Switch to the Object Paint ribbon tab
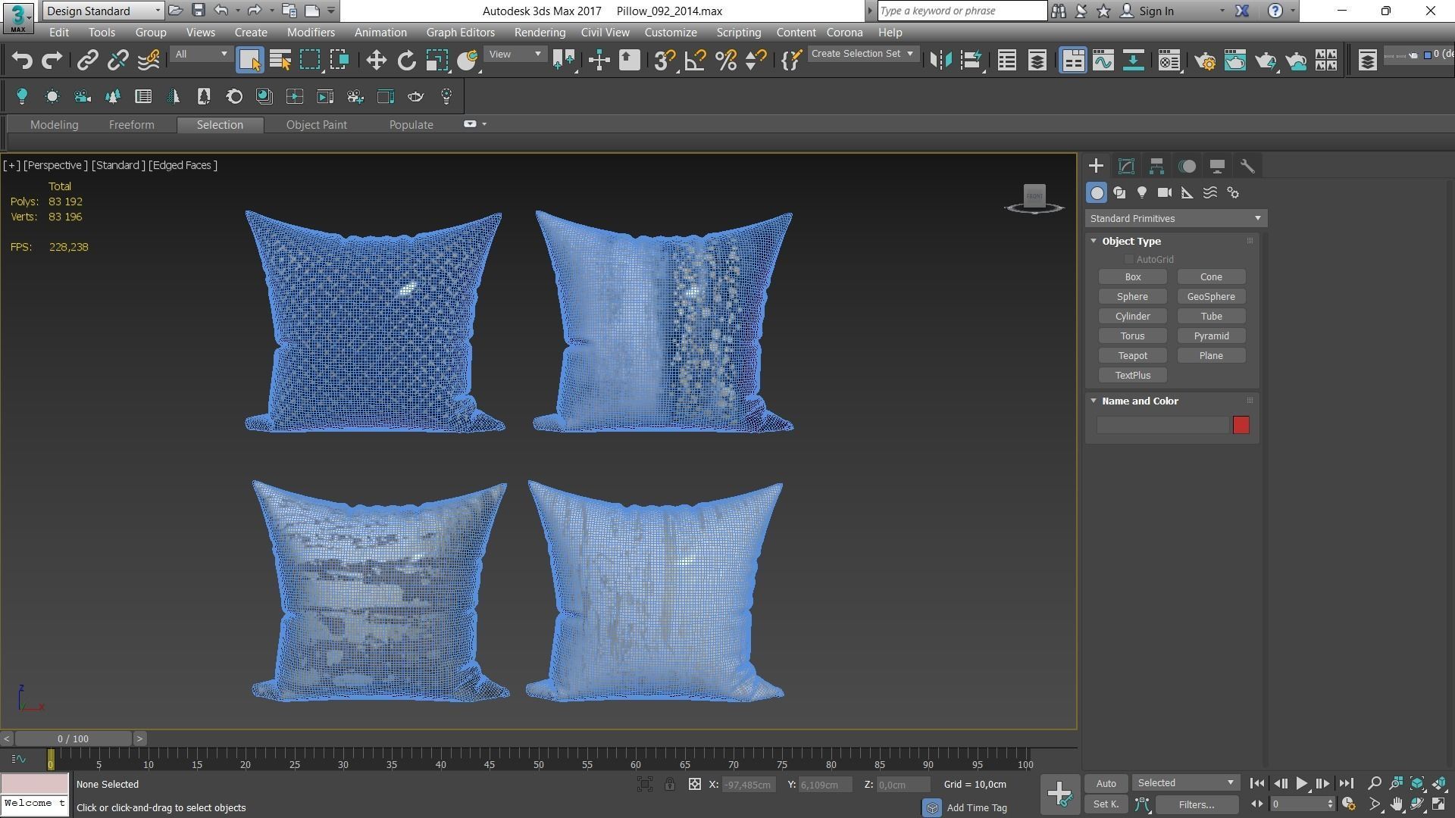 pyautogui.click(x=316, y=125)
